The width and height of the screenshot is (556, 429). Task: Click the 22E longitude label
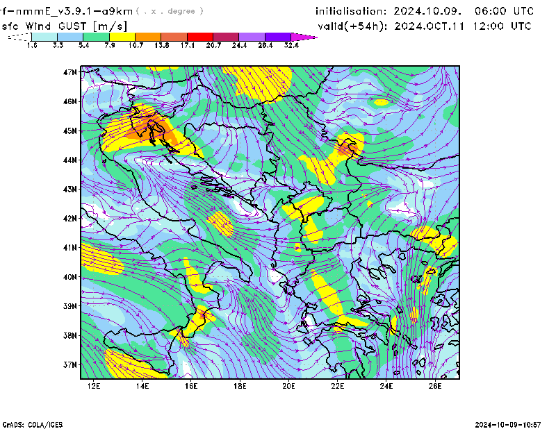(x=338, y=386)
